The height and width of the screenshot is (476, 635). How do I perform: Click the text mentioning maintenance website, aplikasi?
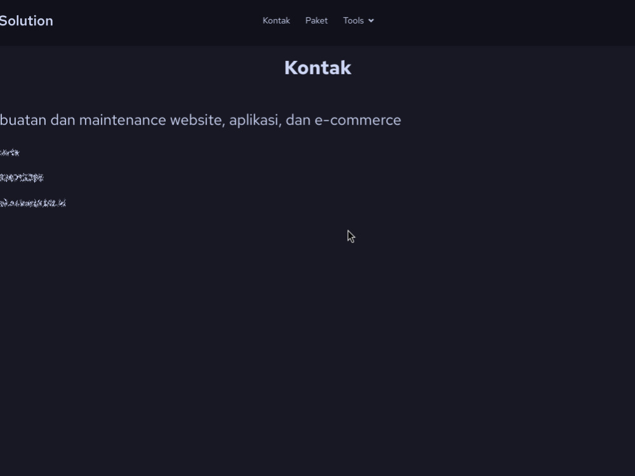[201, 120]
